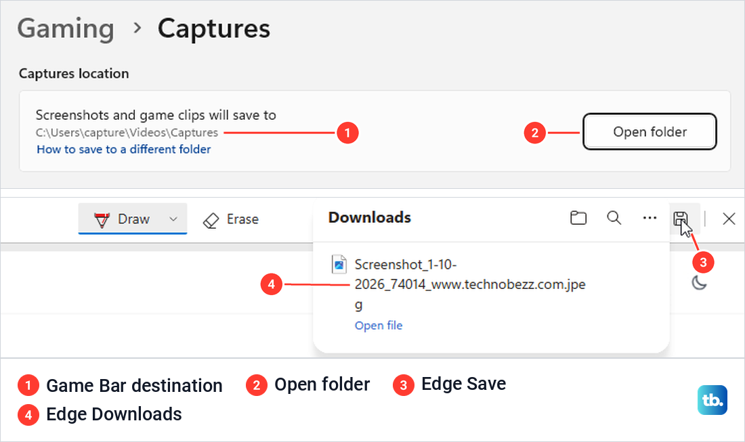Open 'How to save to a different folder' link
The width and height of the screenshot is (745, 442).
[x=124, y=149]
